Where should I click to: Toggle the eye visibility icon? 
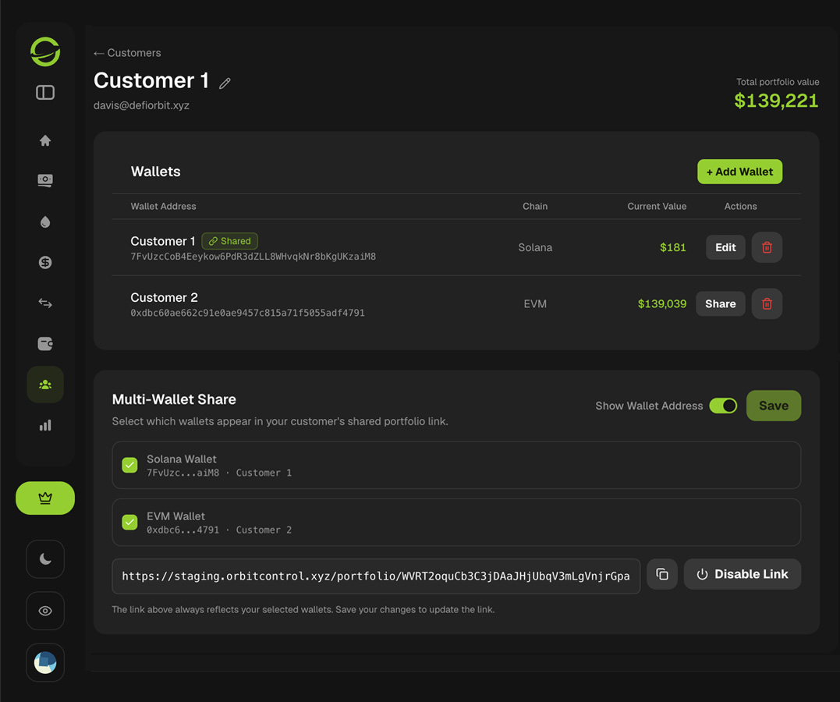coord(45,611)
